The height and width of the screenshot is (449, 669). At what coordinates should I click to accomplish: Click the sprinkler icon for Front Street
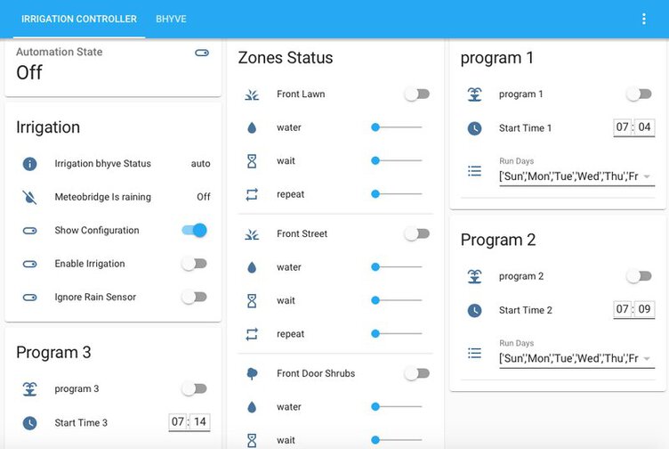point(252,234)
